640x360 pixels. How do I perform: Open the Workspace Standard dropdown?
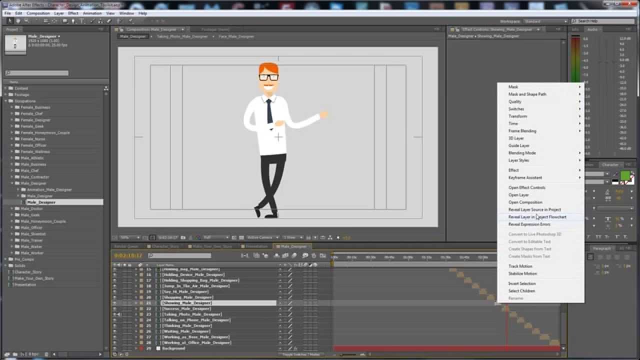[545, 21]
